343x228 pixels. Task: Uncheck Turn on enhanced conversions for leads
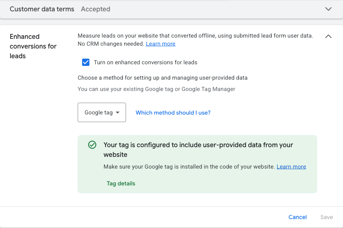86,62
